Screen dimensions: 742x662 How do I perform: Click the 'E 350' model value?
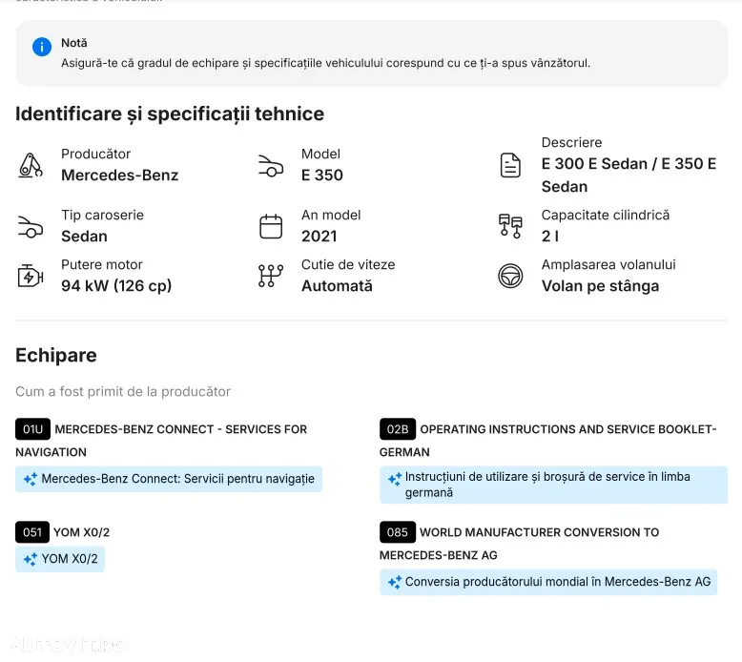(321, 176)
